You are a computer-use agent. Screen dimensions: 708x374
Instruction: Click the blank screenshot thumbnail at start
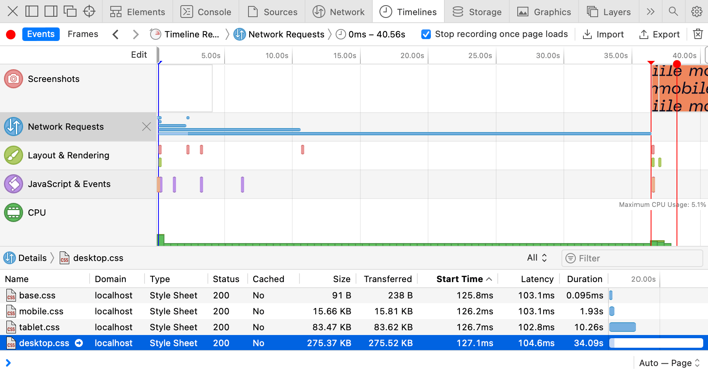186,88
